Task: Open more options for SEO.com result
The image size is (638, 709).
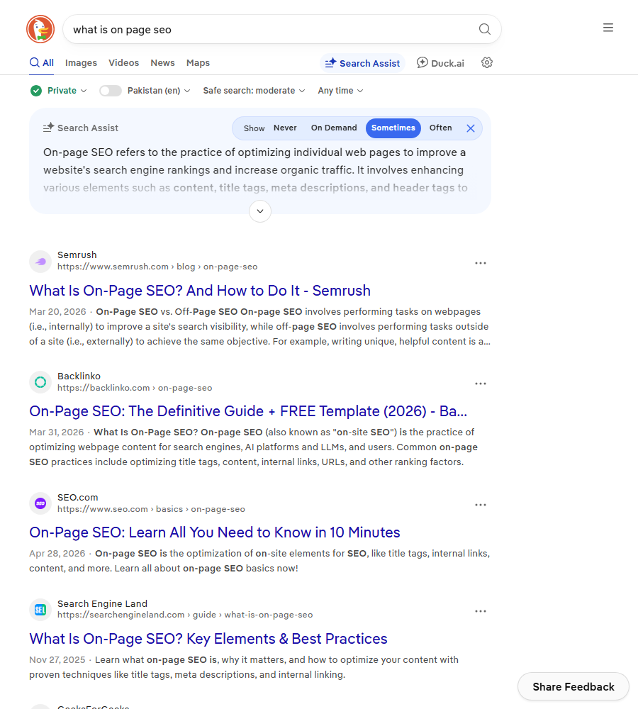Action: point(480,505)
